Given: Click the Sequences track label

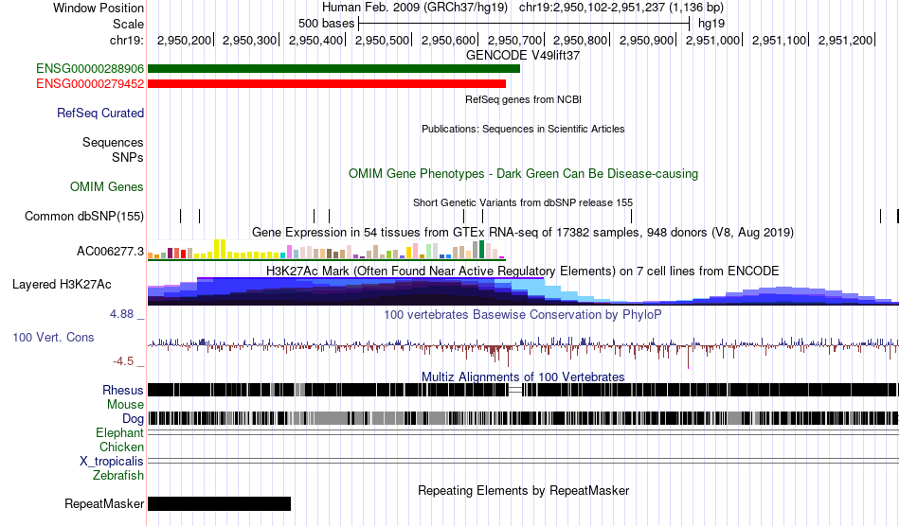Looking at the screenshot, I should (113, 142).
